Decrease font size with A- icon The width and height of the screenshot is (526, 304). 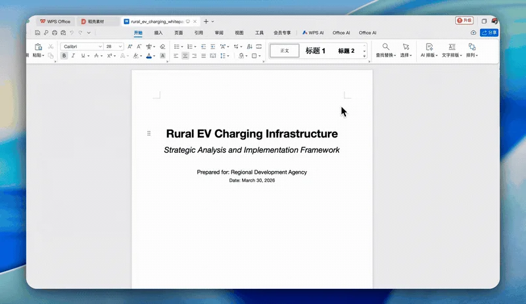[x=139, y=46]
